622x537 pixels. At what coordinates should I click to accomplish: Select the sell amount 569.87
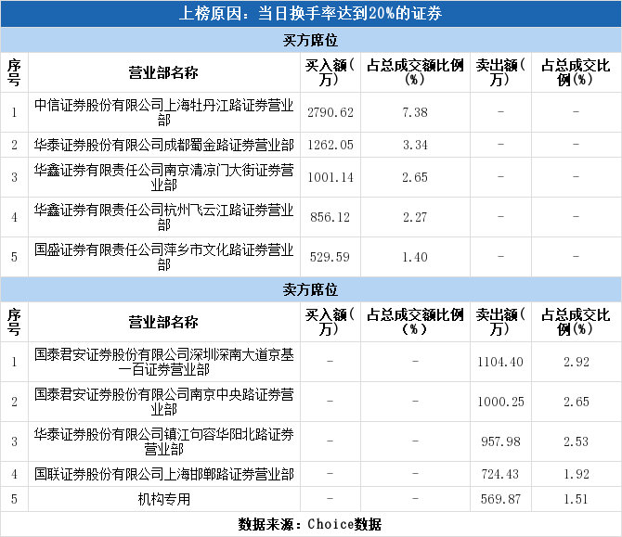[x=500, y=499]
